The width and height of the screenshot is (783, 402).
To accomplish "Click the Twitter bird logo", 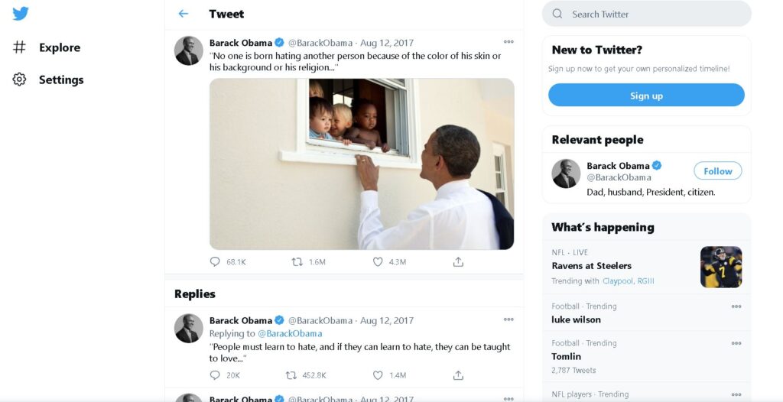I will pos(21,14).
